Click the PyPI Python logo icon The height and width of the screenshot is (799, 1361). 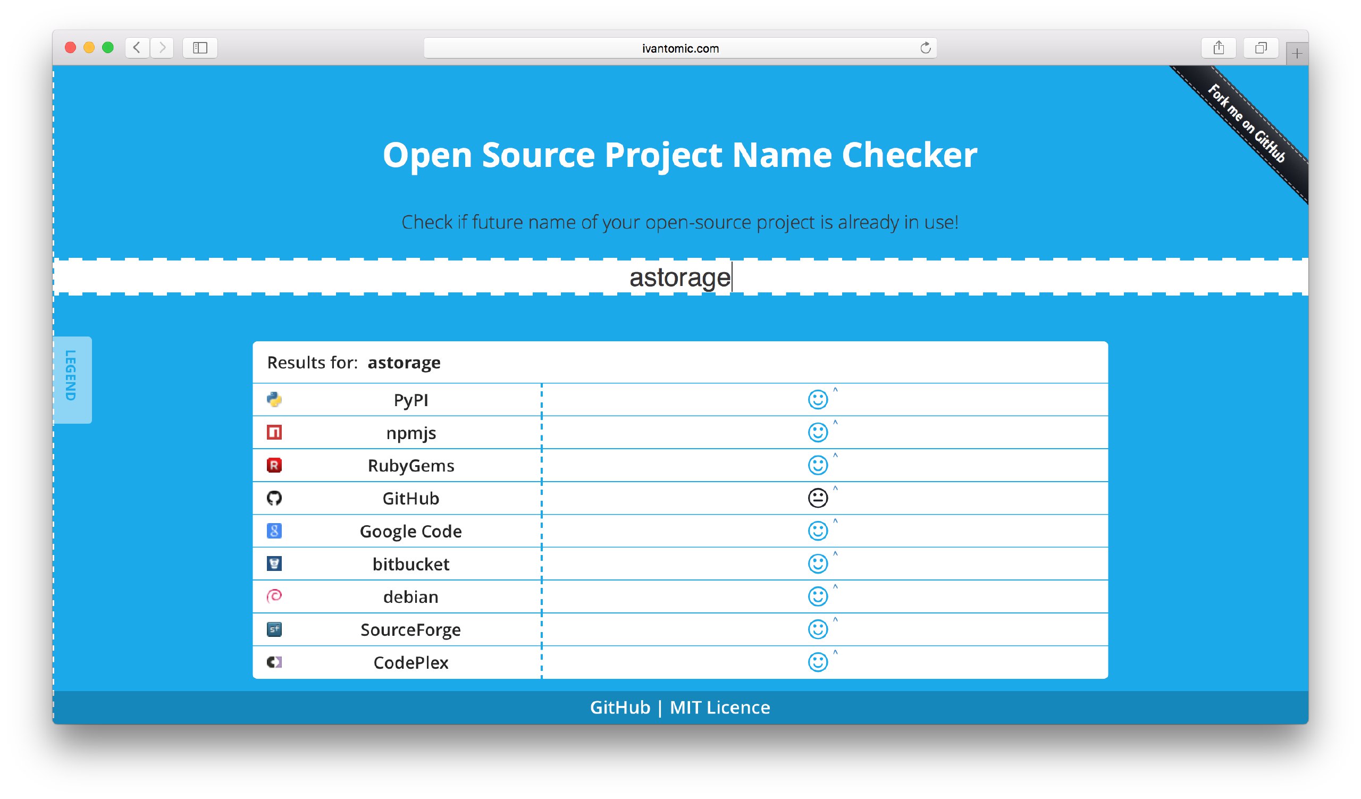click(x=274, y=400)
